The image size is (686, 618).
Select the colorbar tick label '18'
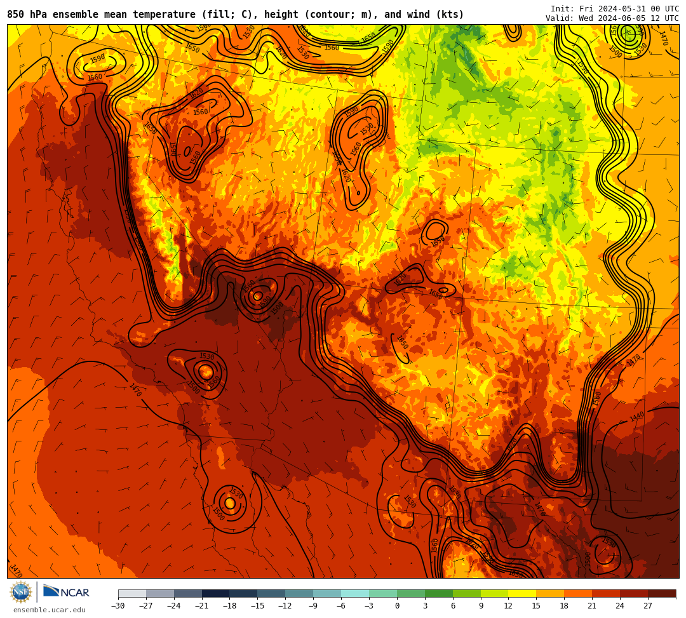565,606
